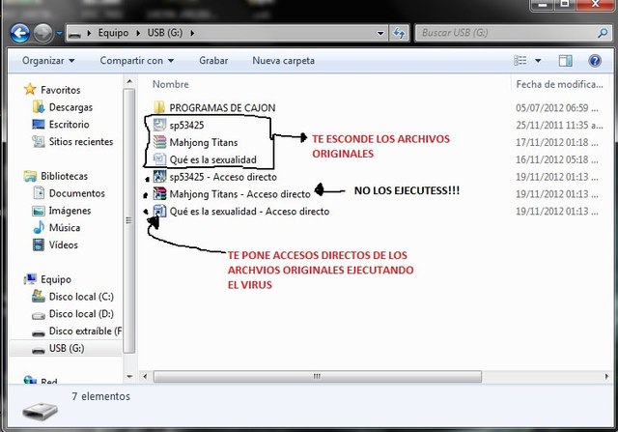
Task: Click the 25/11/2011 11:35 date cell
Action: (x=559, y=125)
